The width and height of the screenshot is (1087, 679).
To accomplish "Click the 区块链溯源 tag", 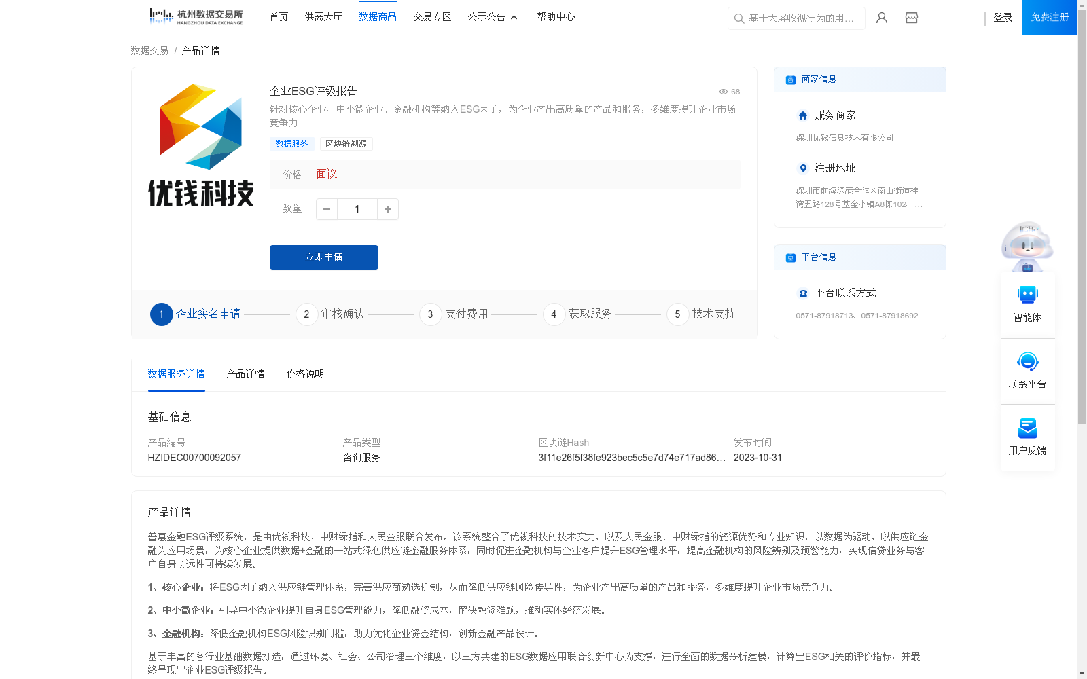I will (346, 144).
